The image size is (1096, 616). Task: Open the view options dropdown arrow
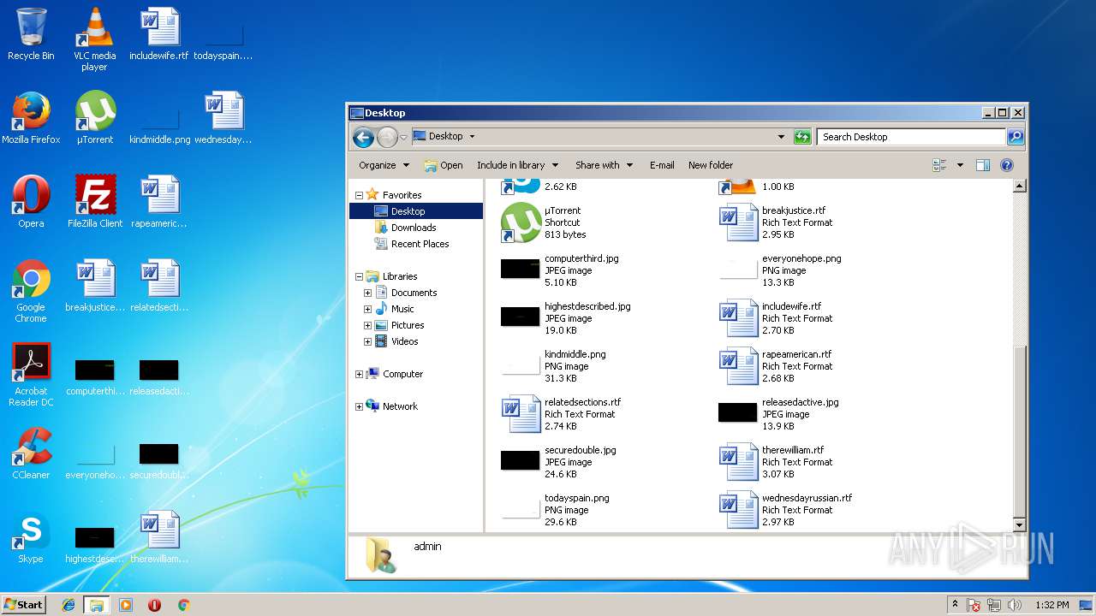pos(960,165)
